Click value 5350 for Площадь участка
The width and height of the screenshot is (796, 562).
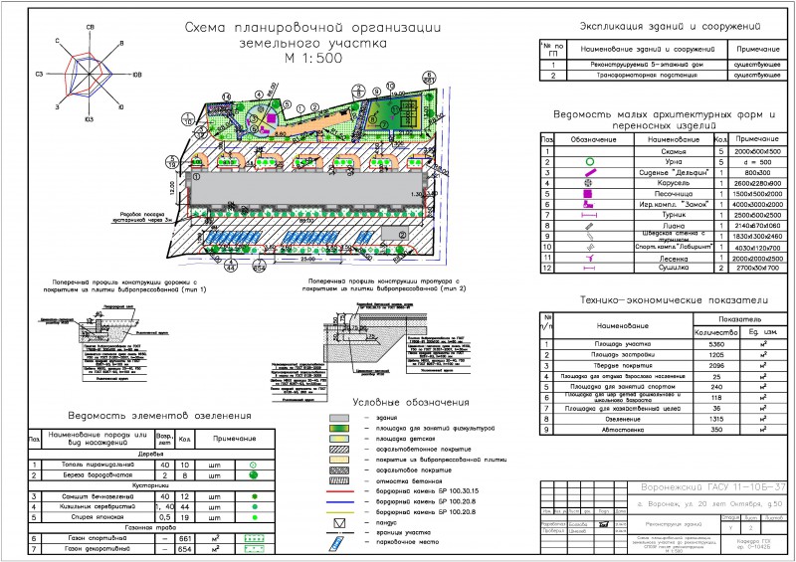coord(716,344)
